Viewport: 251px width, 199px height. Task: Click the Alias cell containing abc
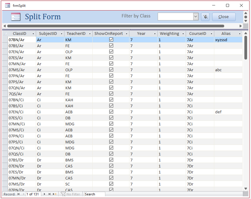point(228,70)
